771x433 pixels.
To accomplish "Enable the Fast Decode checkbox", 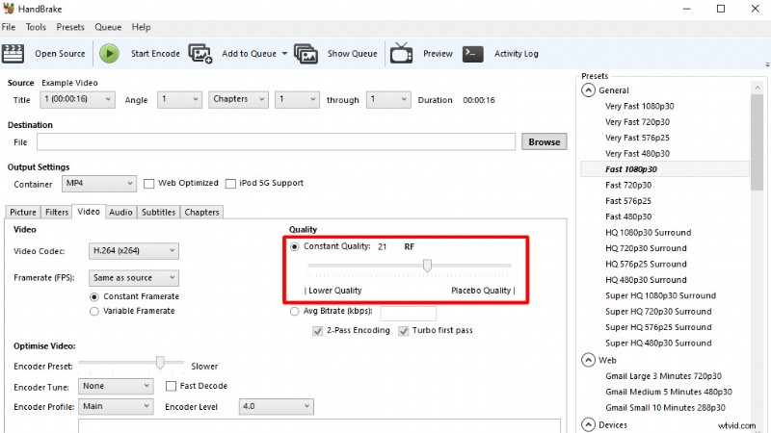I will (171, 387).
